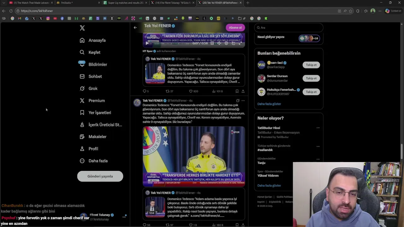Viewport: 404px width, 227px height.
Task: Enable picture-in-picture on top video
Action: (x=233, y=44)
